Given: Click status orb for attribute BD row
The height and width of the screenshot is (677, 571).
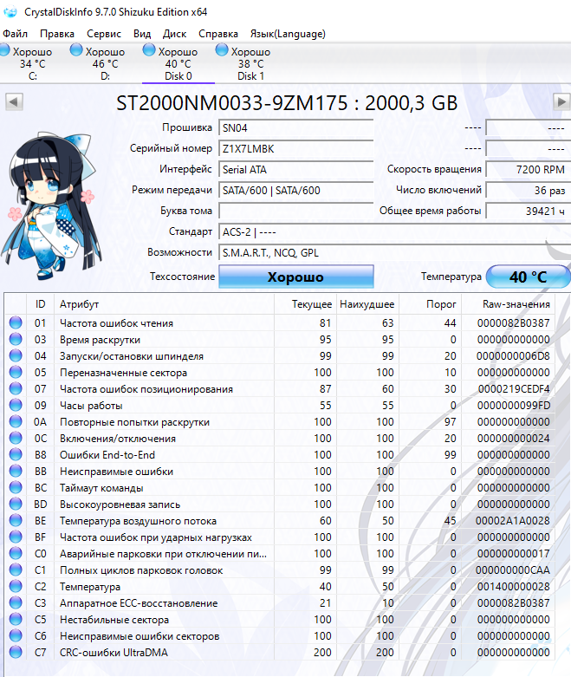Looking at the screenshot, I should click(x=16, y=504).
